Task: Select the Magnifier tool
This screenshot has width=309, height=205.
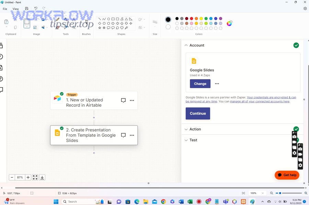Action: point(74,27)
